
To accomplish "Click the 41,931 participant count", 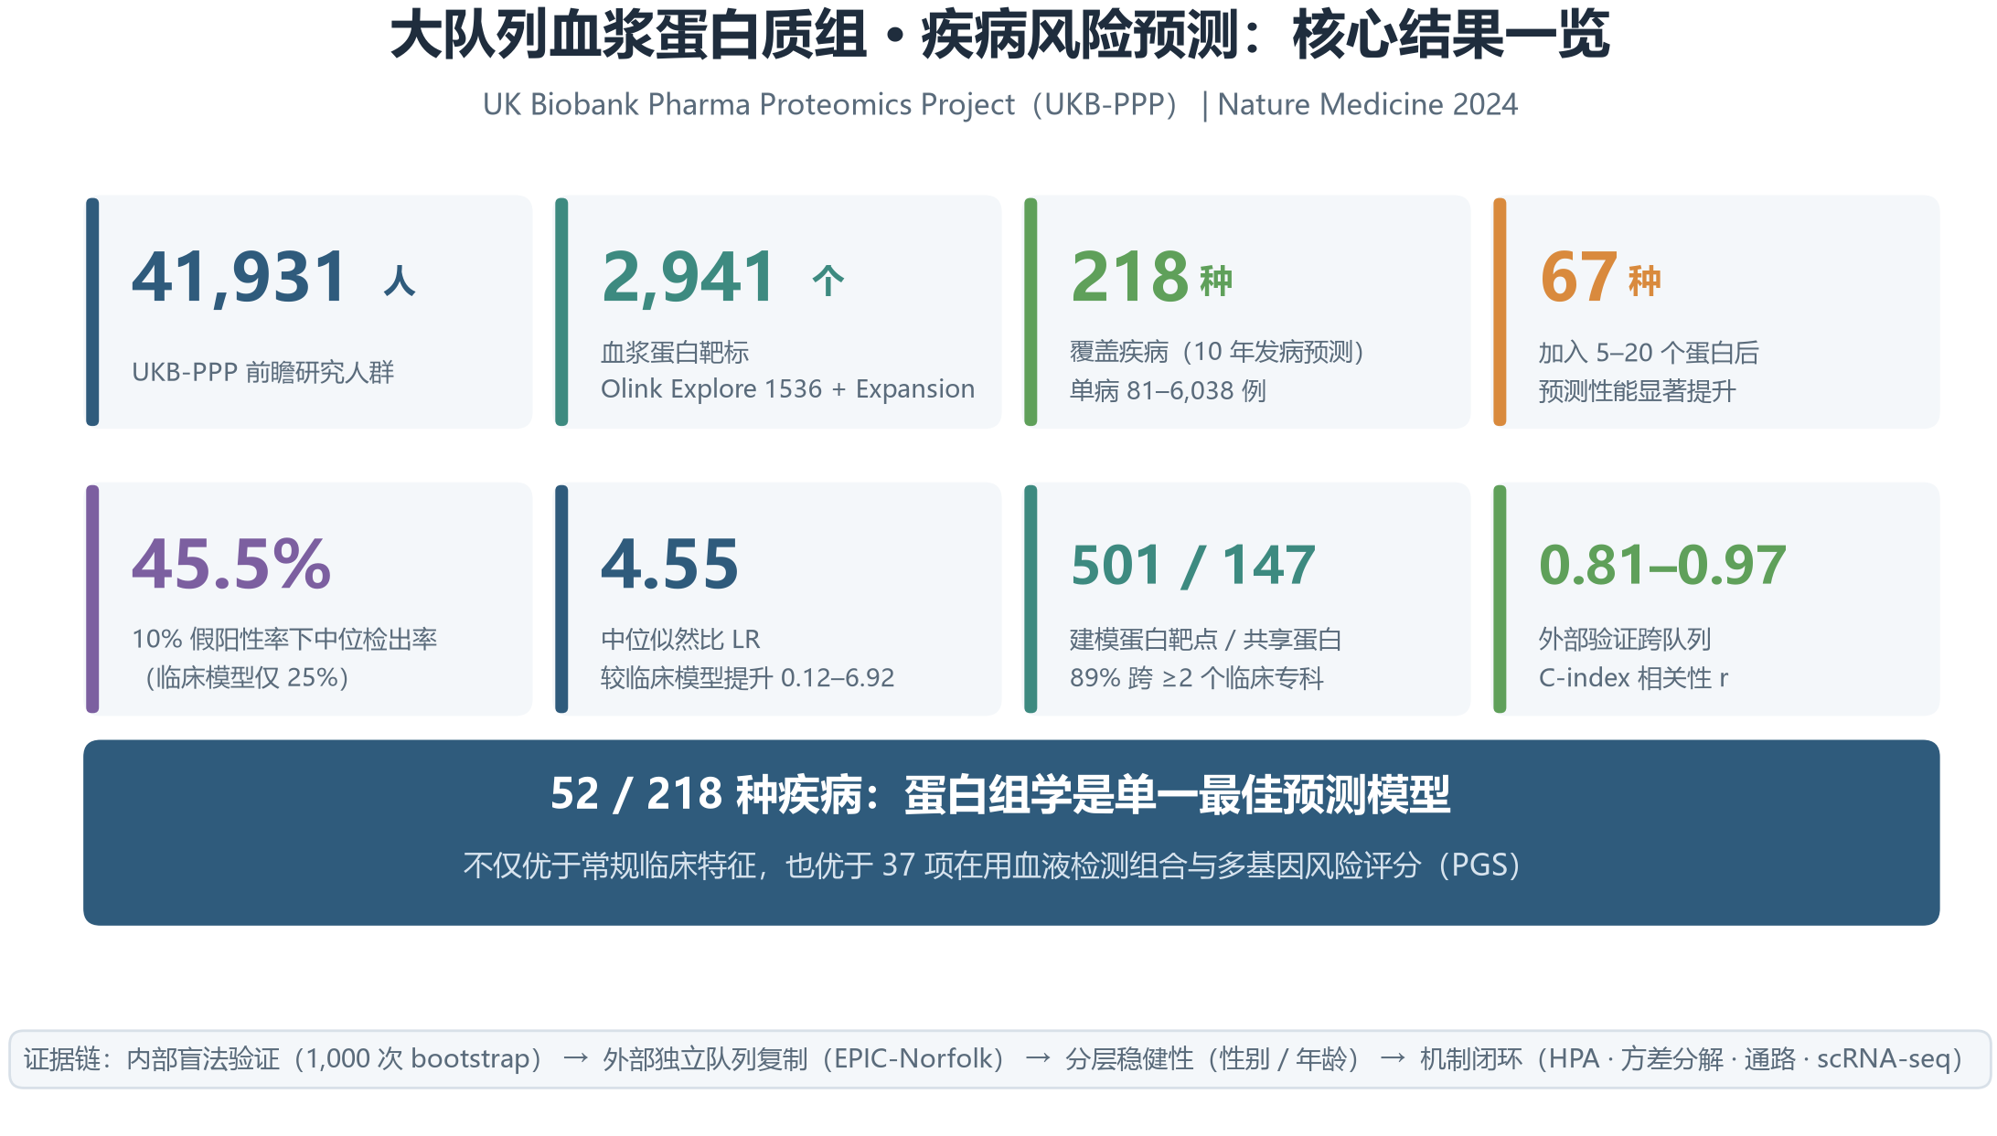I will (x=239, y=277).
